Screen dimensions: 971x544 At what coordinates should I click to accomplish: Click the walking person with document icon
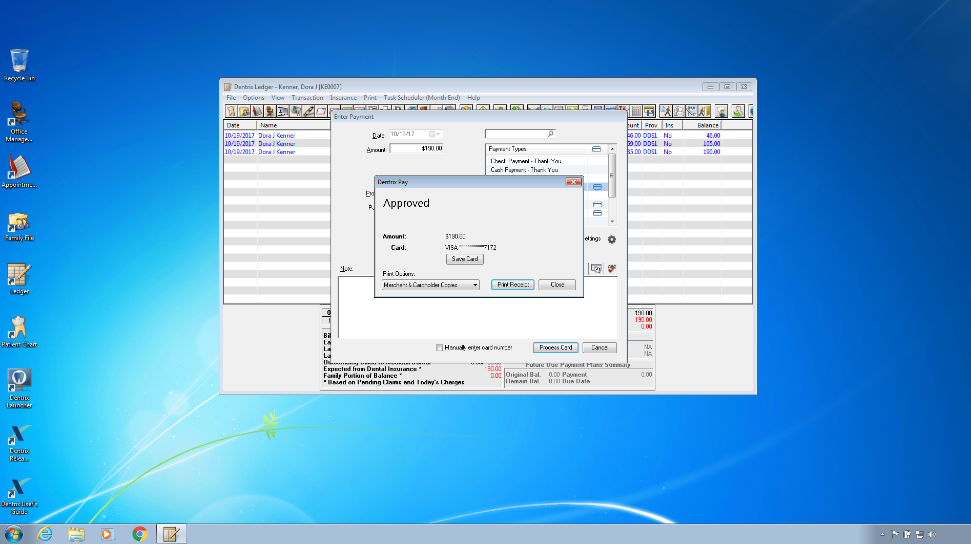[x=666, y=111]
